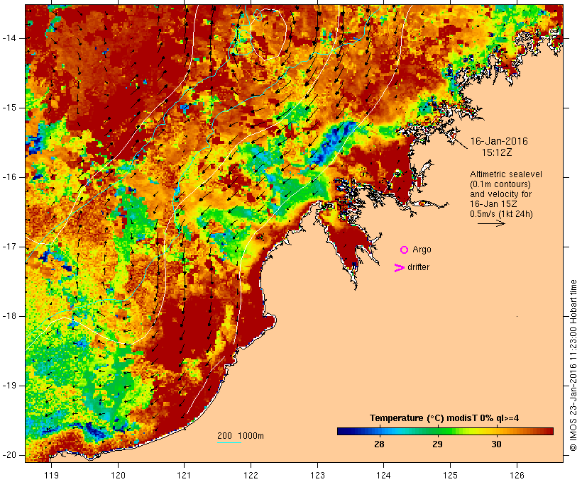The height and width of the screenshot is (482, 582).
Task: Click the 120 longitude axis label
Action: click(x=118, y=475)
